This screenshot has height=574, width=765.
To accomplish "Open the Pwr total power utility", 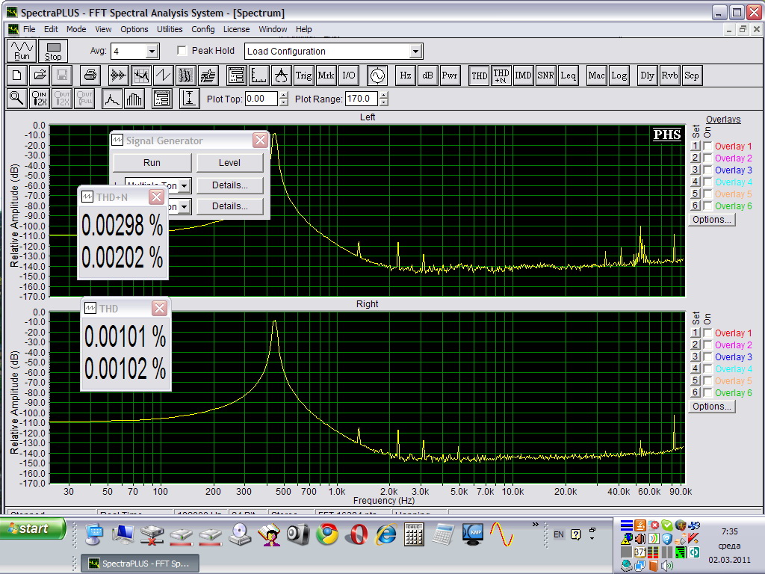I will click(x=450, y=75).
